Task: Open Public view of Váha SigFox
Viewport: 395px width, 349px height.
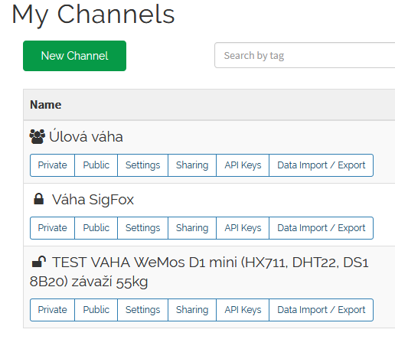Action: [x=96, y=228]
